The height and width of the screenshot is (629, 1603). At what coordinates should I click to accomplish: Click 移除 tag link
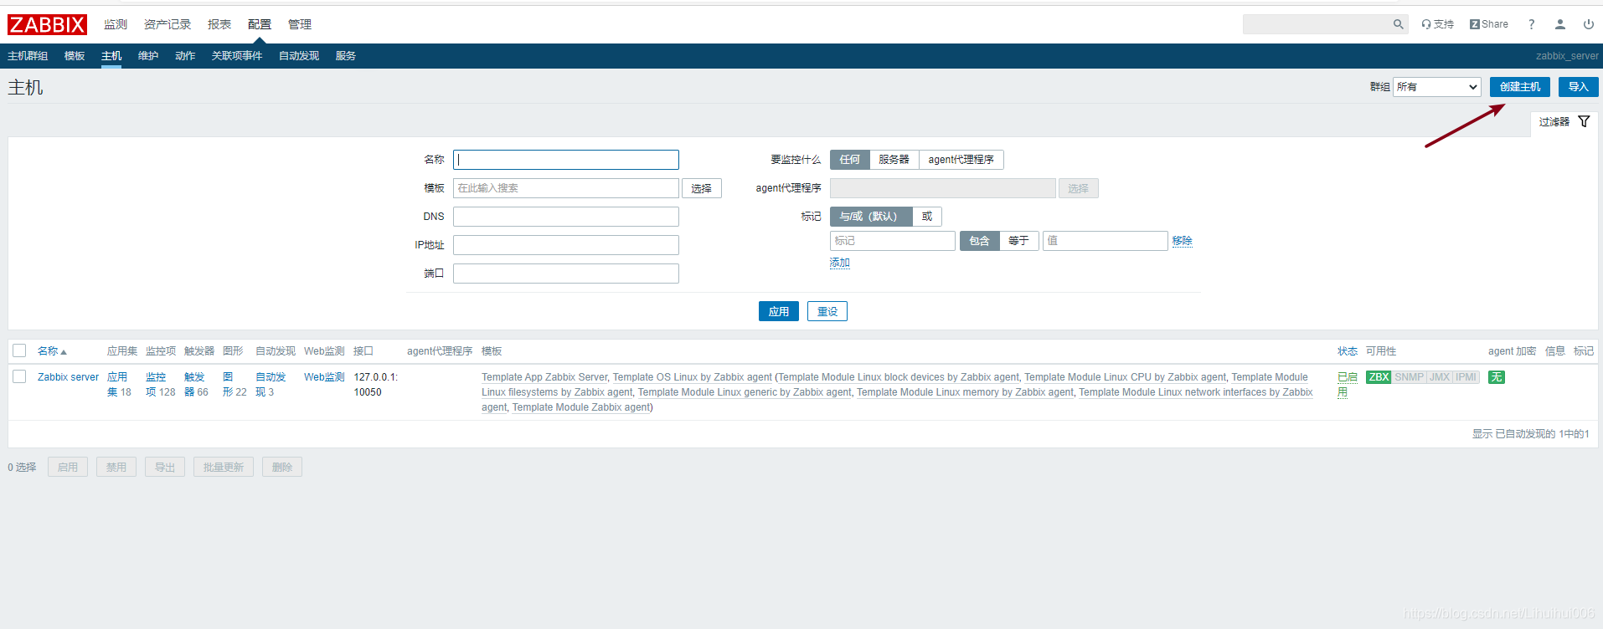click(1182, 241)
